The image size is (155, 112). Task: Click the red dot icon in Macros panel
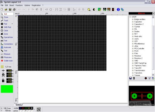click(x=146, y=78)
